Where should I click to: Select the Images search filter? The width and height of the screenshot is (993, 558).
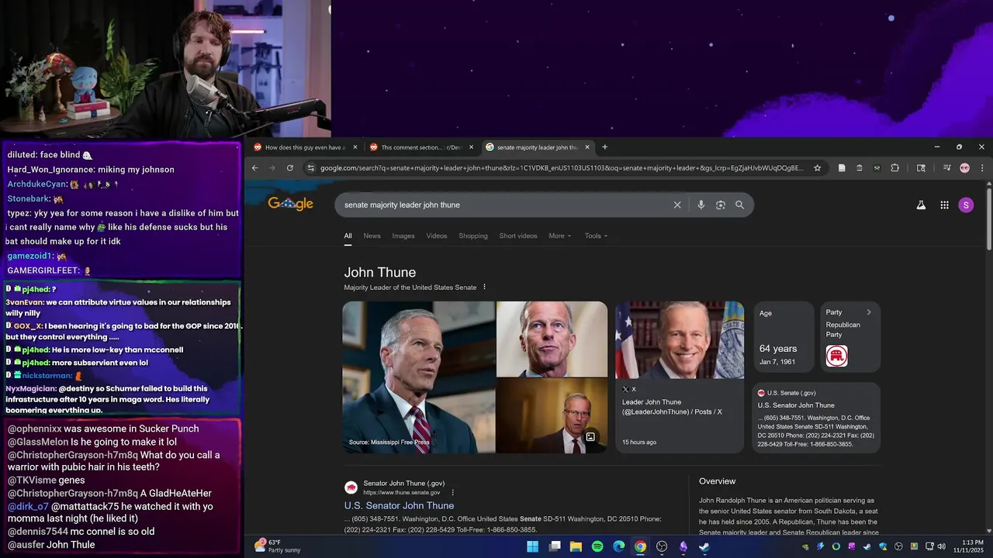coord(403,236)
